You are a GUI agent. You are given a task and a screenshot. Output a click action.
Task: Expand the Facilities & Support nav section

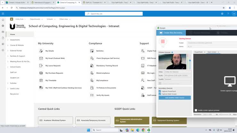8,56
